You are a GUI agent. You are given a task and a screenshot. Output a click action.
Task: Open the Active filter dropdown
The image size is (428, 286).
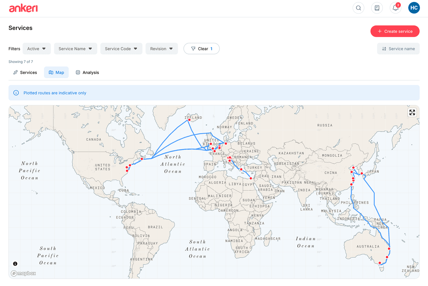(x=36, y=48)
